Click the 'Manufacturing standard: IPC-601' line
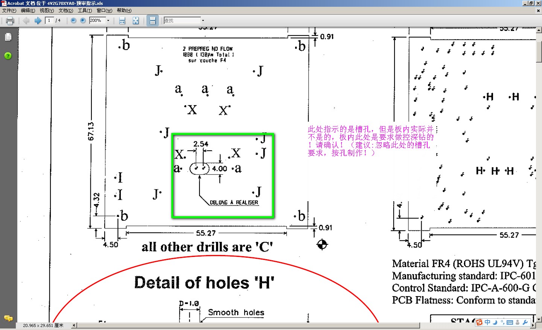This screenshot has width=542, height=330. tap(464, 276)
